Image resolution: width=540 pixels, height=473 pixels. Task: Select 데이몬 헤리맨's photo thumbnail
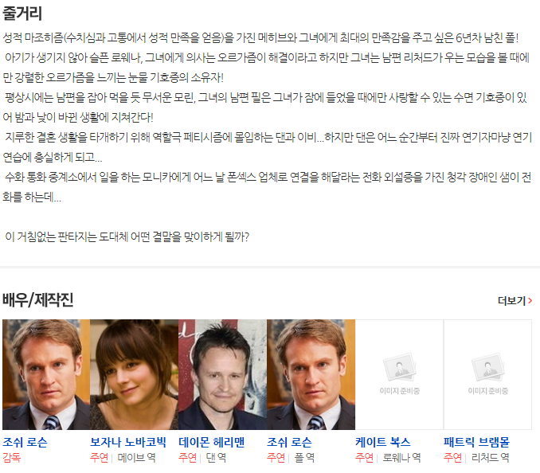222,374
